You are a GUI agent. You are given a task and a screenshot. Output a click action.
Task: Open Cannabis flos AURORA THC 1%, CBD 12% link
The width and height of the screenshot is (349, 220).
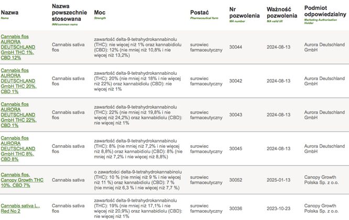pyautogui.click(x=18, y=47)
